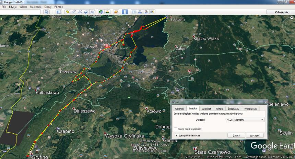This screenshot has width=295, height=159.
Task: Toggle sunlight across the landscape
Action: click(107, 12)
